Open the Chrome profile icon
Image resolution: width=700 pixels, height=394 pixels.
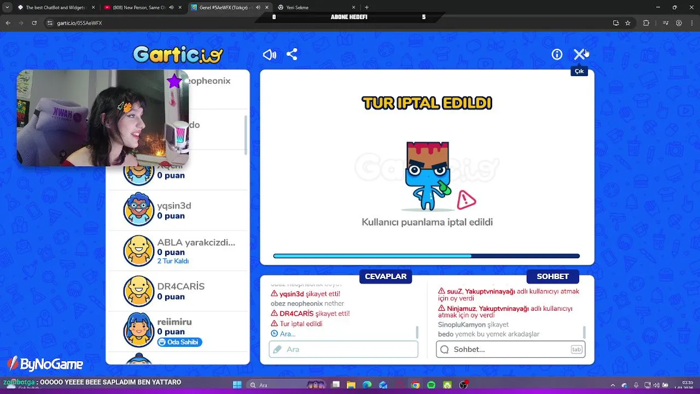pos(679,23)
